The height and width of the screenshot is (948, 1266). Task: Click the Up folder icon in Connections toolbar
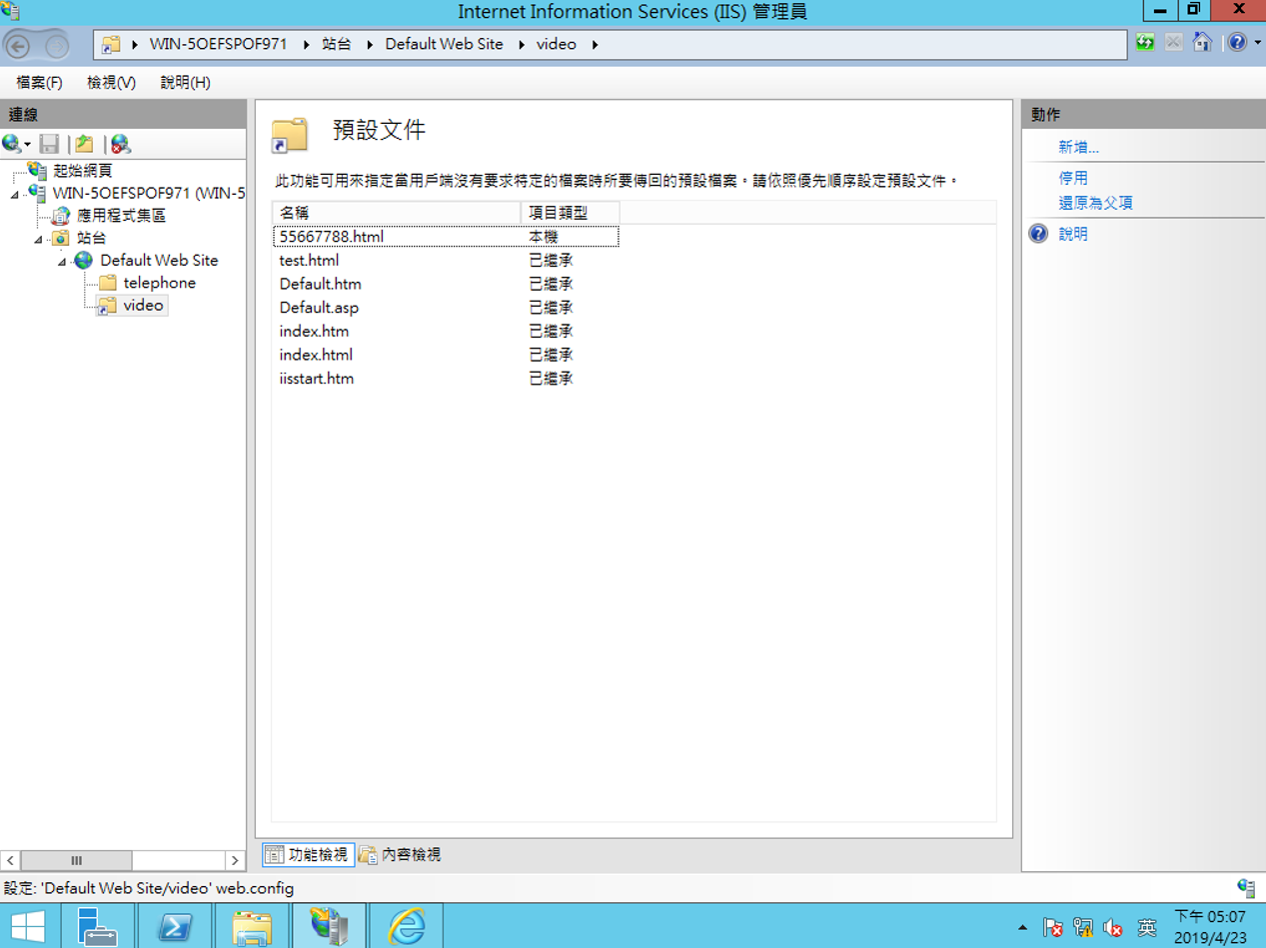84,144
